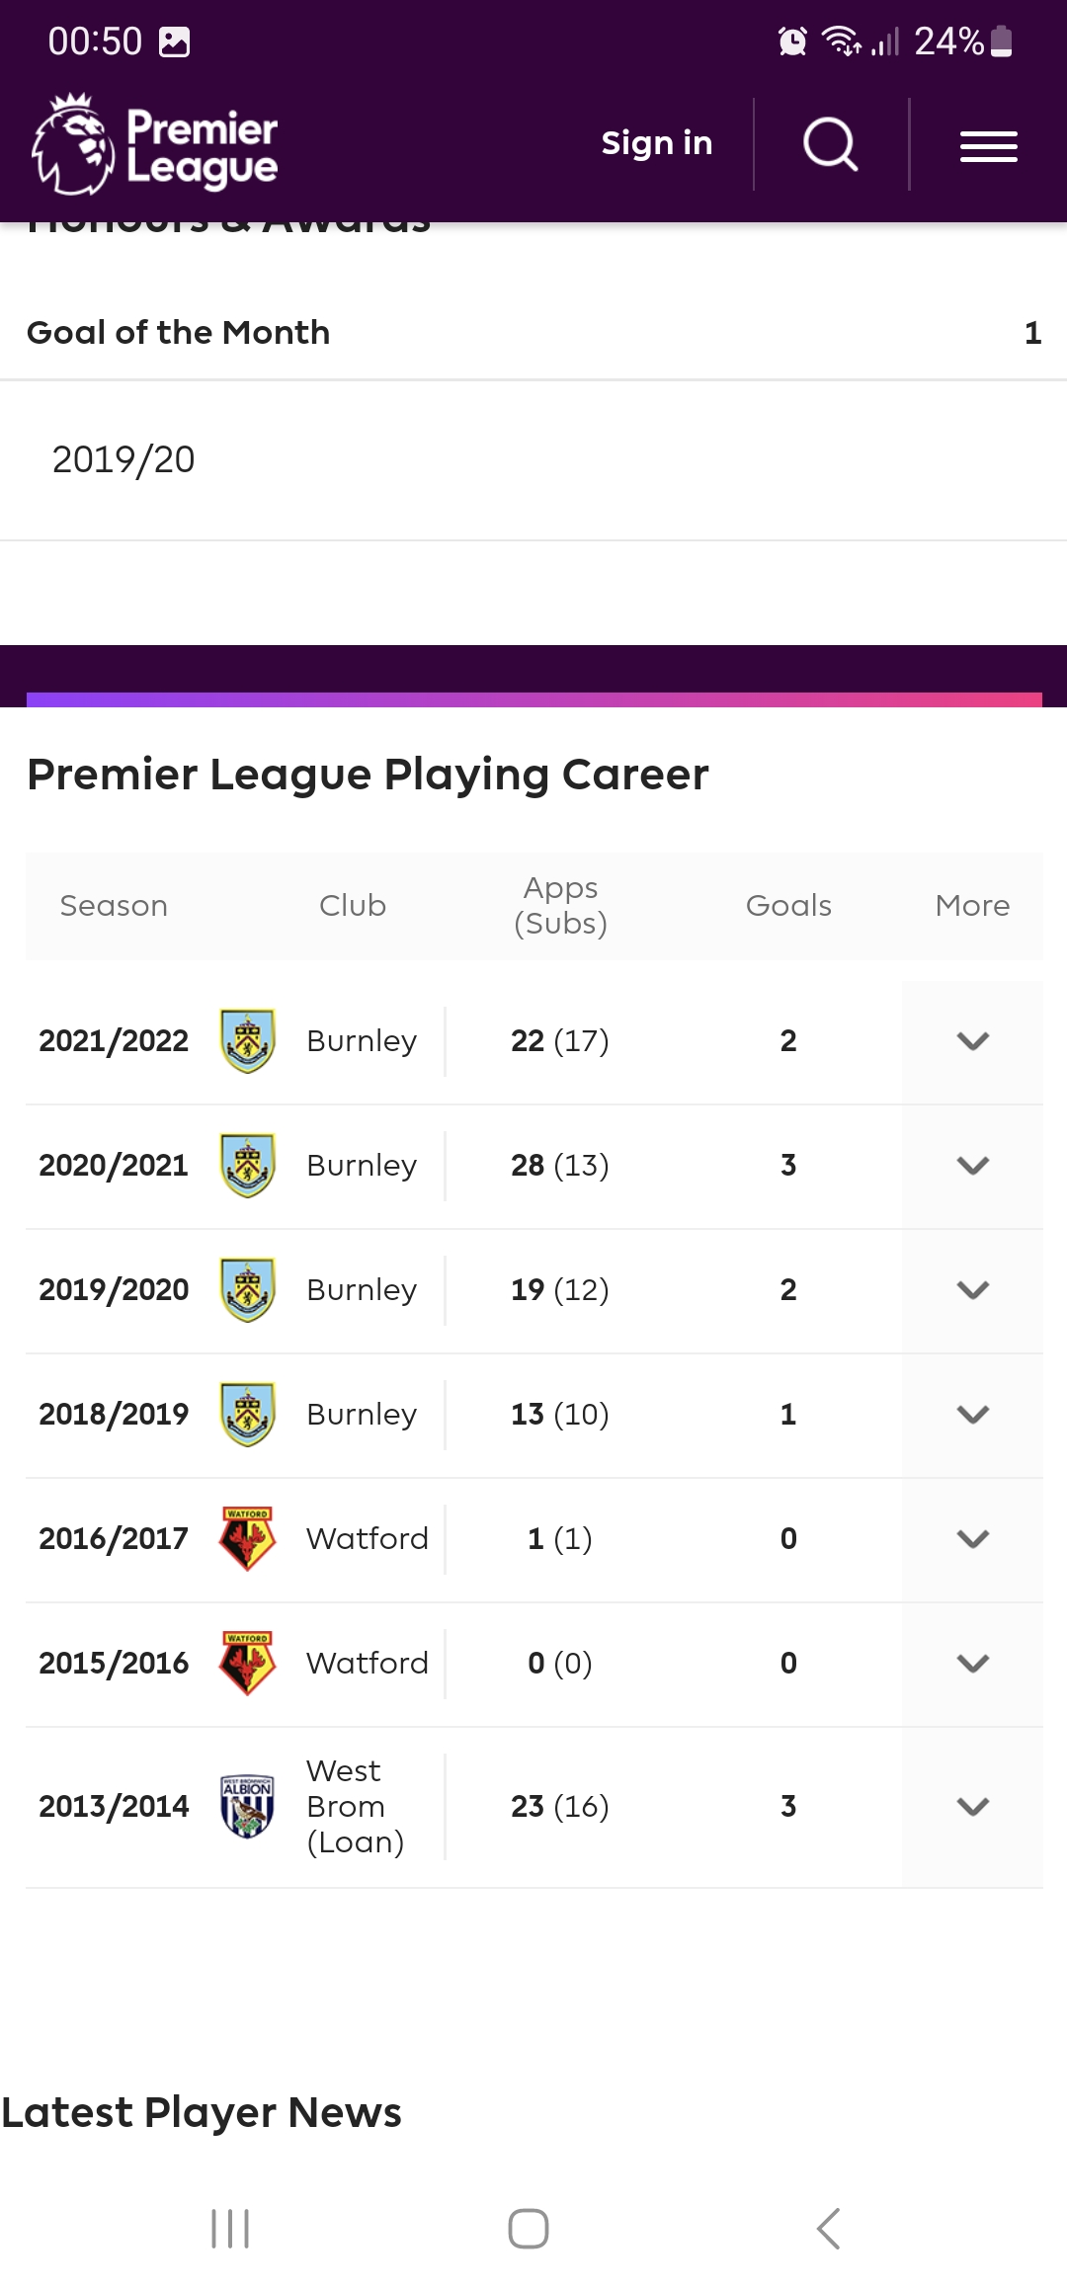This screenshot has height=2288, width=1067.
Task: Open the Burnley club link for 2020/2021
Action: [x=362, y=1166]
